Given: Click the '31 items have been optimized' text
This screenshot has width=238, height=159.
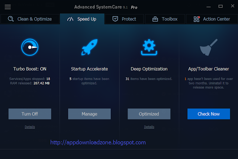Looking at the screenshot, I should [149, 79].
